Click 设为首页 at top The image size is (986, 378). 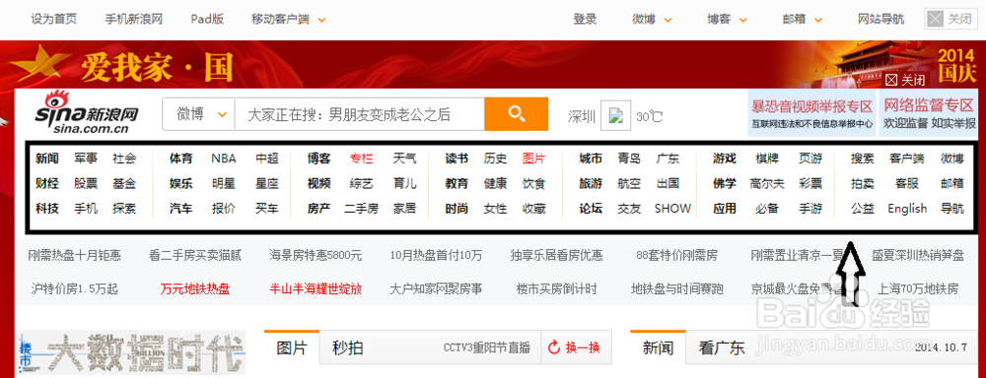[54, 19]
